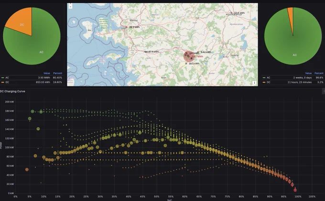The height and width of the screenshot is (201, 325).
Task: Click the 19.60% percent value
Action: click(57, 82)
